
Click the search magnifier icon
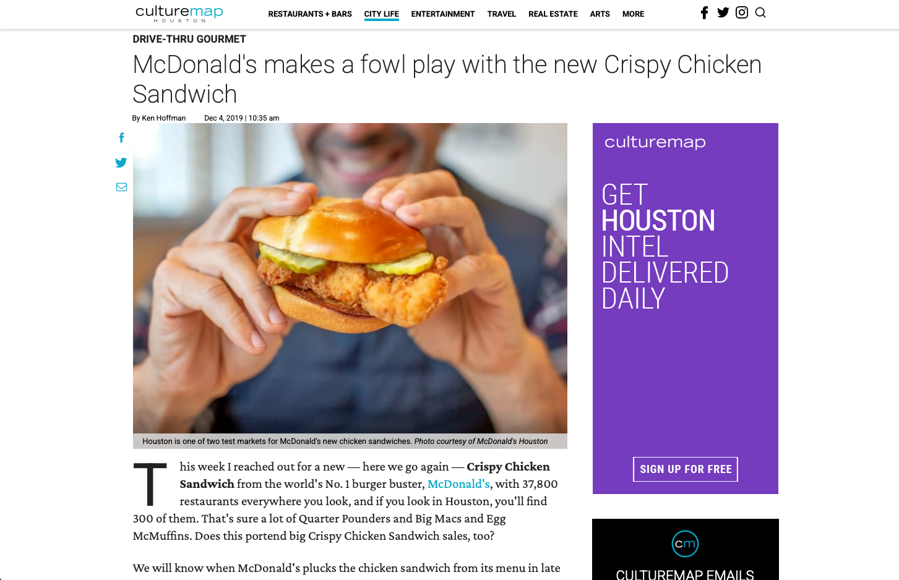click(x=760, y=12)
